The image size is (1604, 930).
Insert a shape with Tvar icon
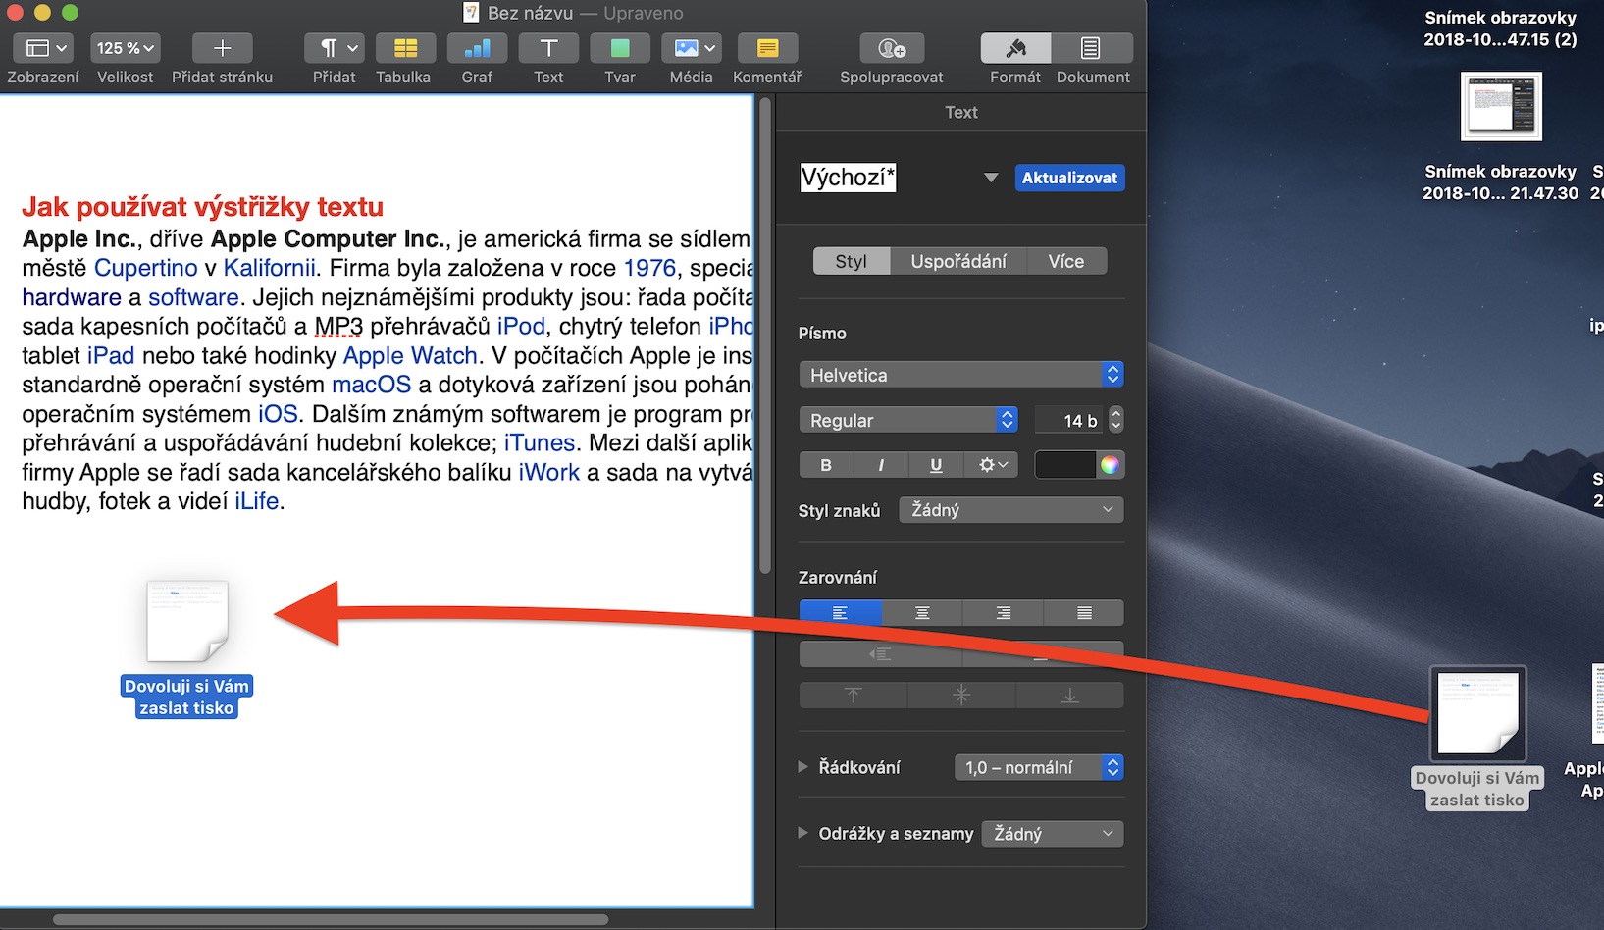(x=620, y=48)
